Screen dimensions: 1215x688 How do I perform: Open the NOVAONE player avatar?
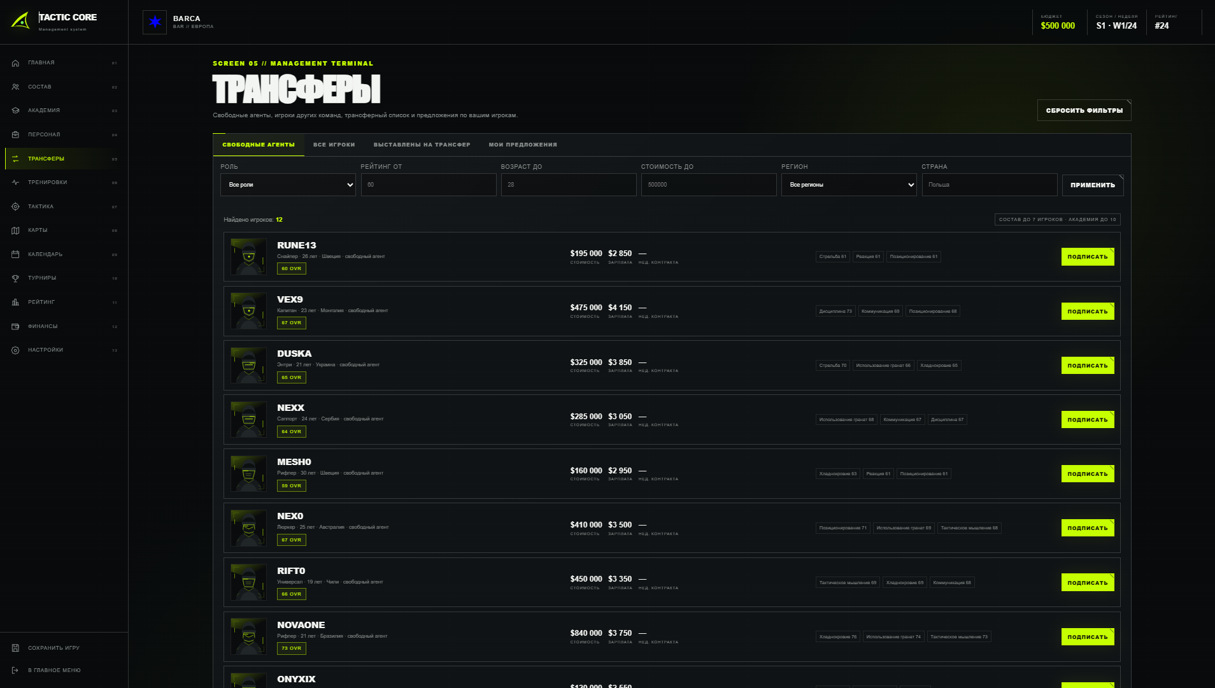248,636
